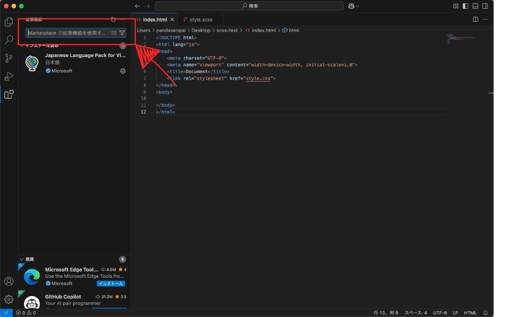This screenshot has width=507, height=317.
Task: Click line number 10 in gutter
Action: tap(143, 98)
